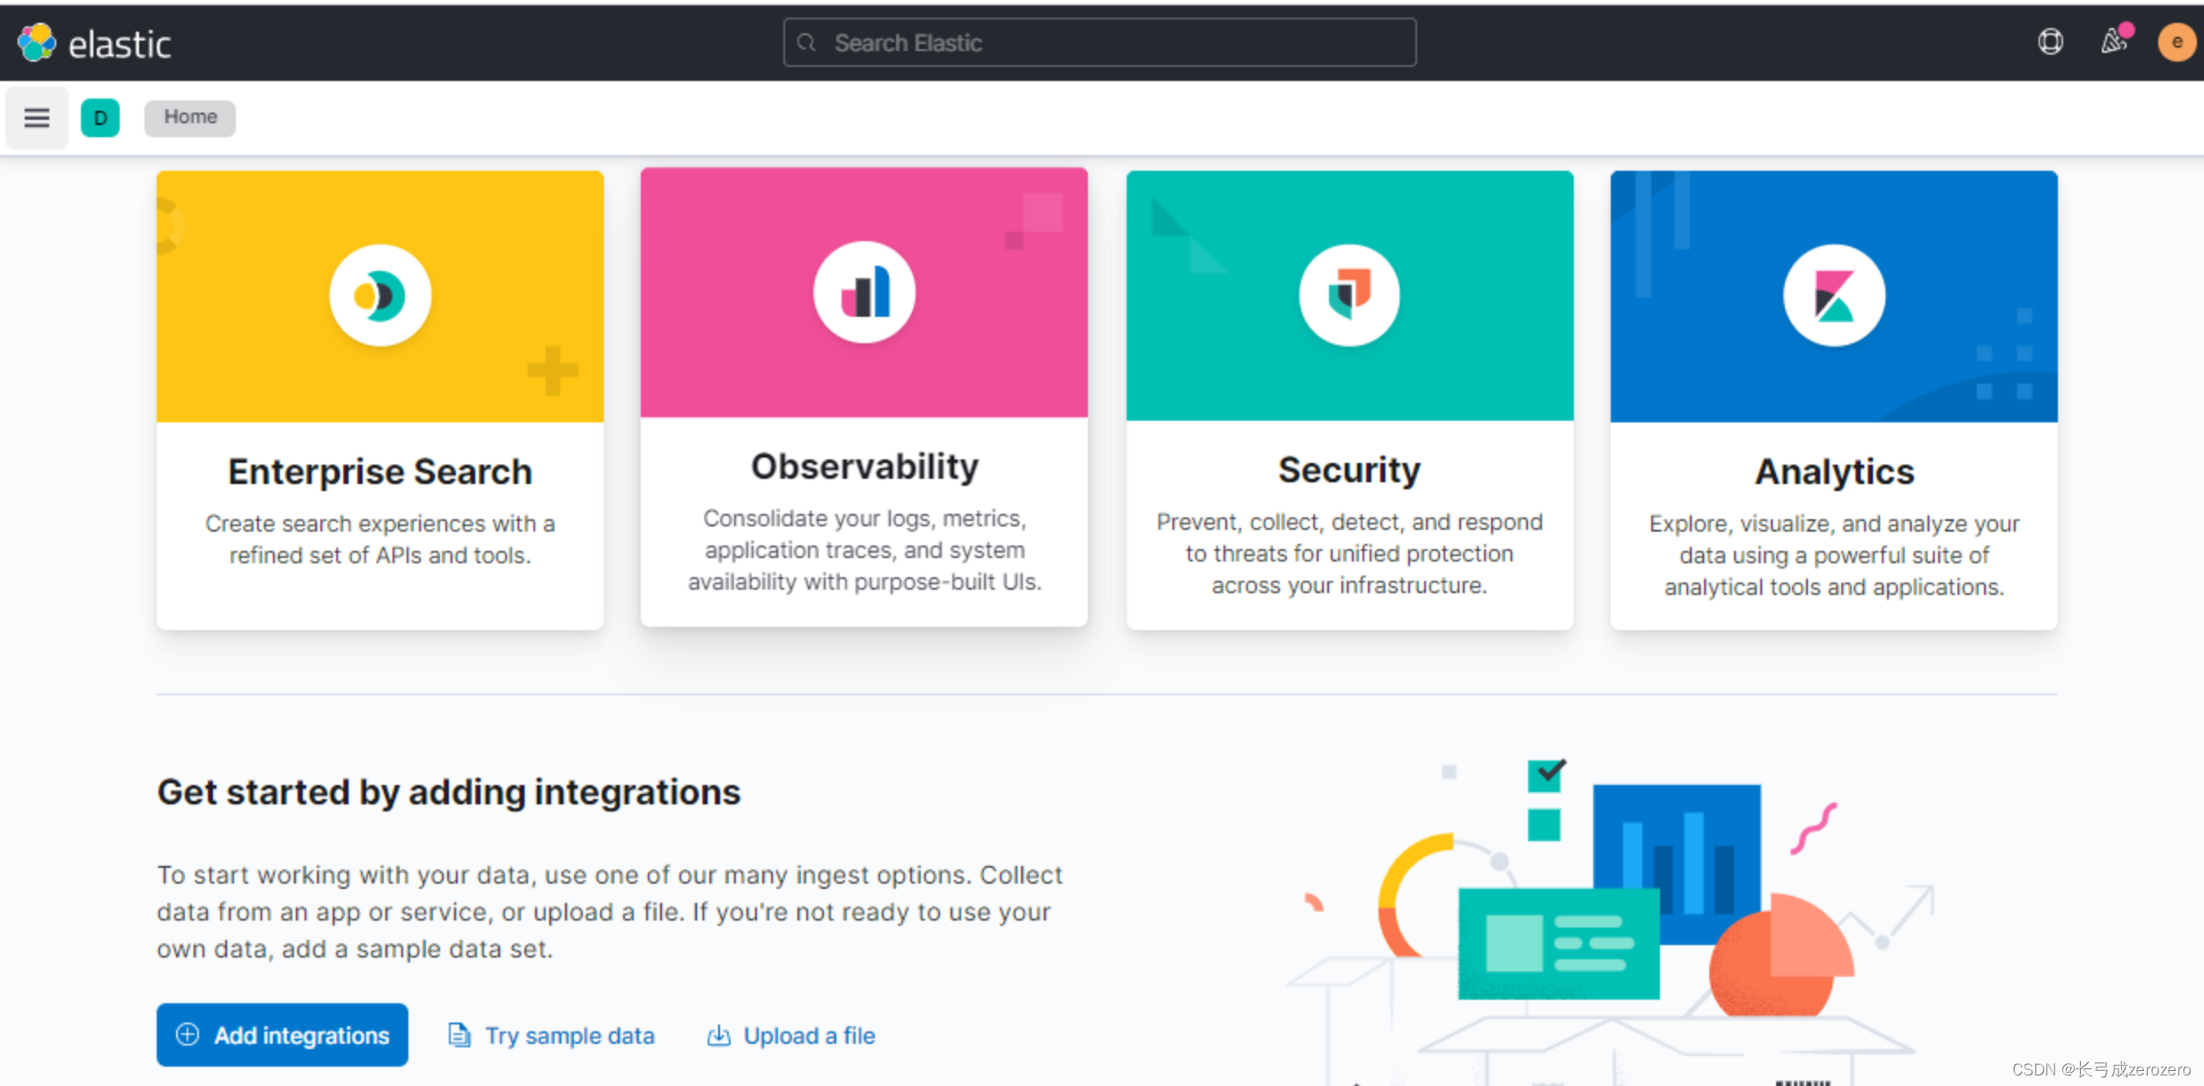Click the integrations illustration graphic

(x=1611, y=915)
